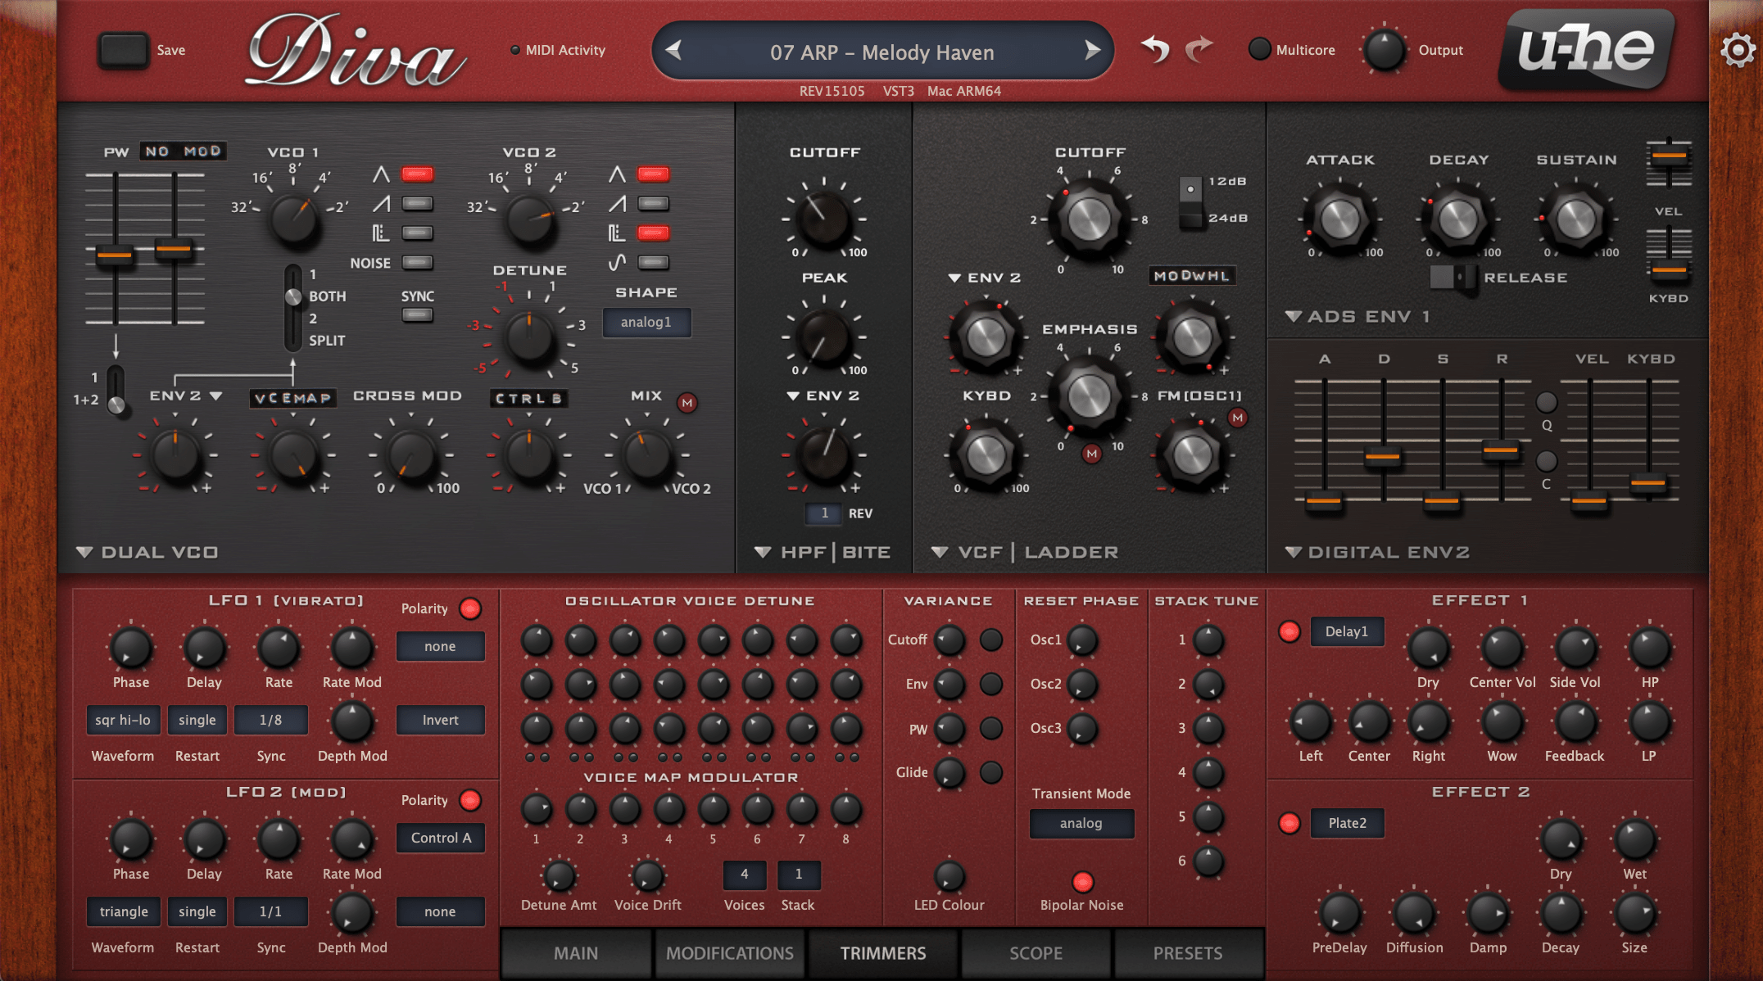
Task: Open the PRESETS tab
Action: pyautogui.click(x=1188, y=953)
